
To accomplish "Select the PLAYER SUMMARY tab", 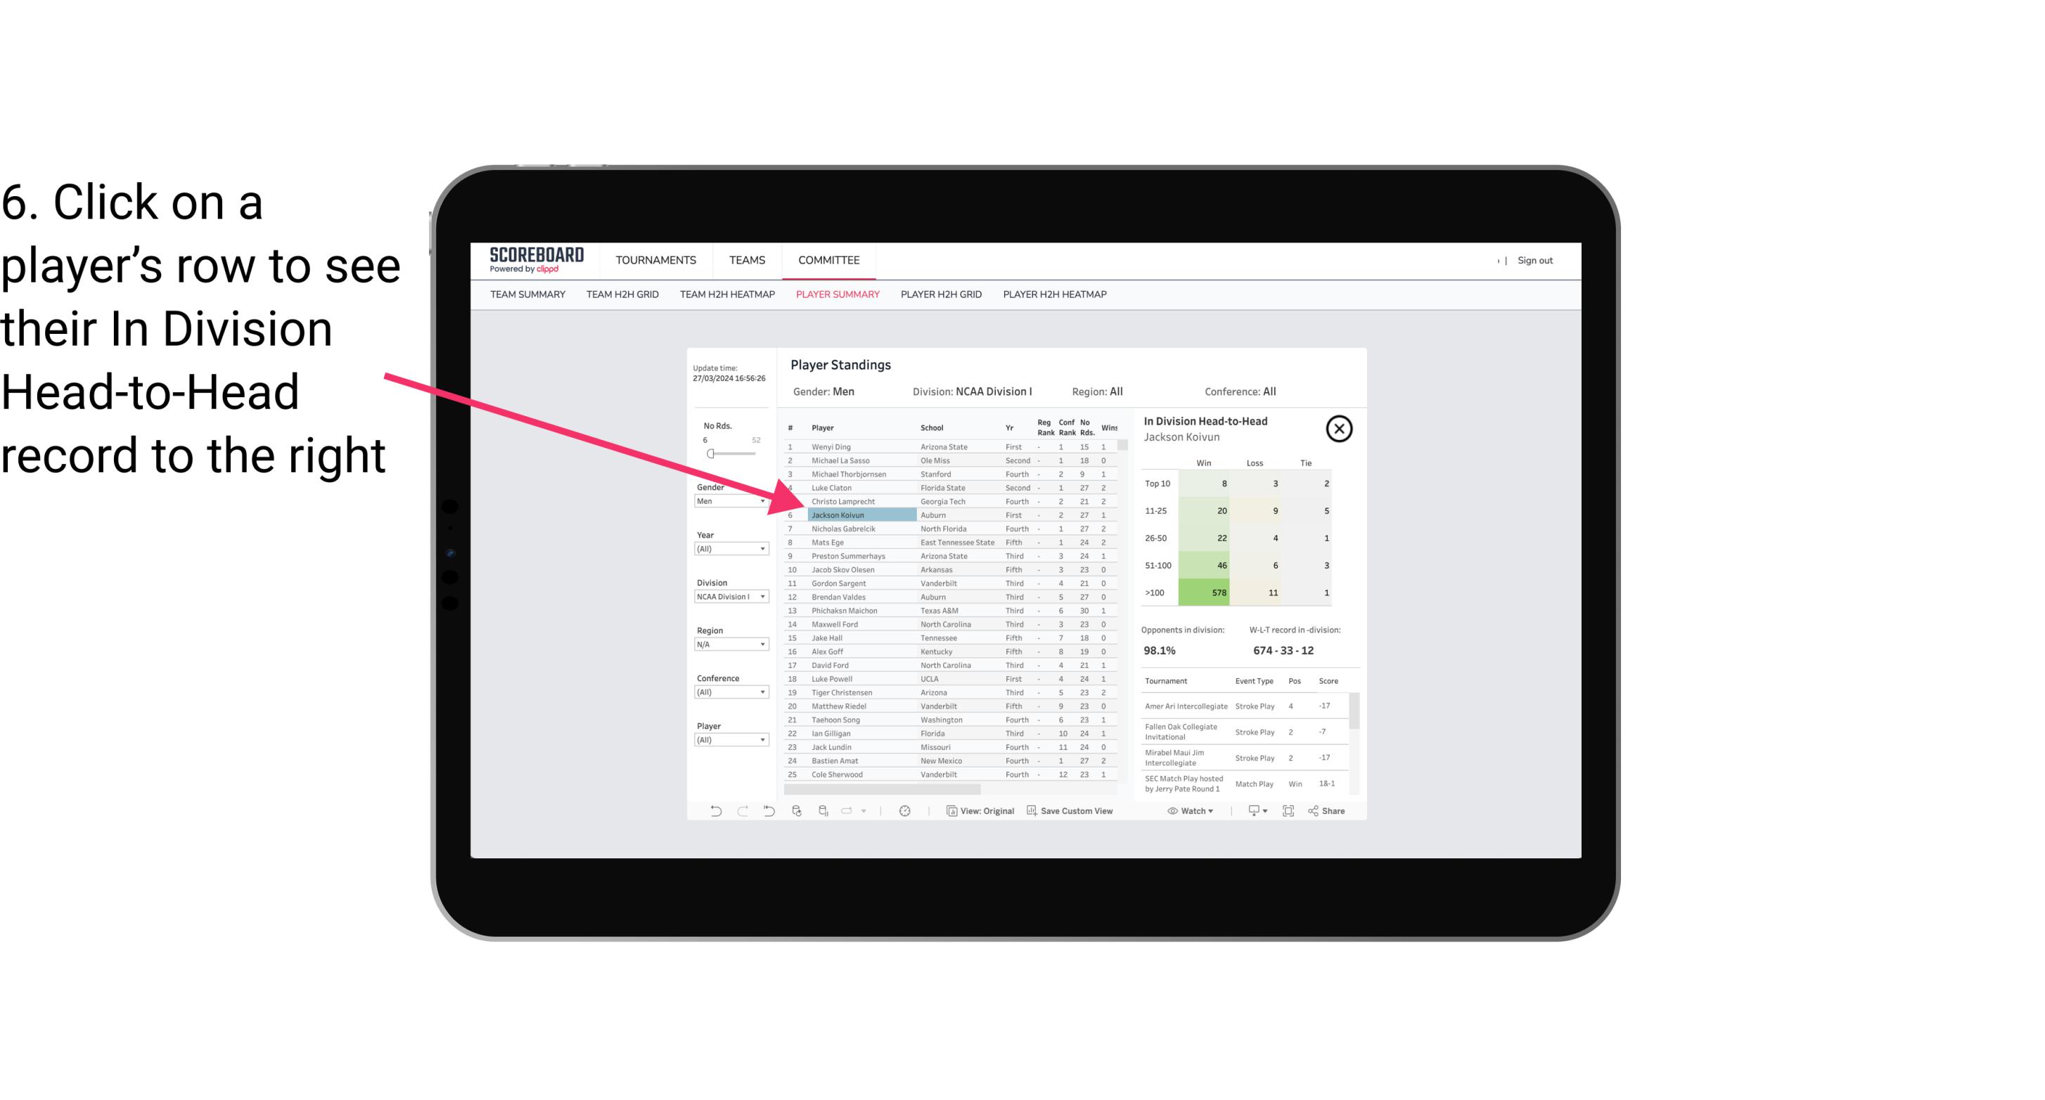I will coord(835,294).
